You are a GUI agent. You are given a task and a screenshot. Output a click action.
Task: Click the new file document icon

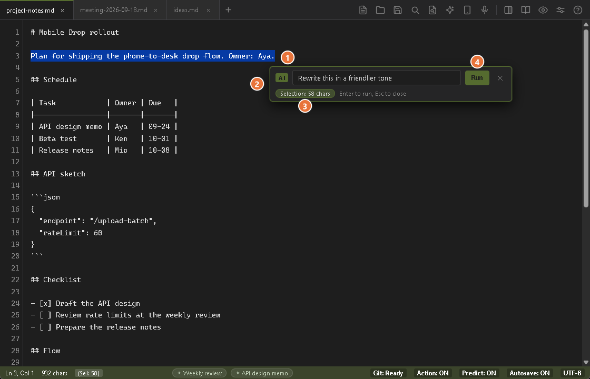[x=363, y=10]
